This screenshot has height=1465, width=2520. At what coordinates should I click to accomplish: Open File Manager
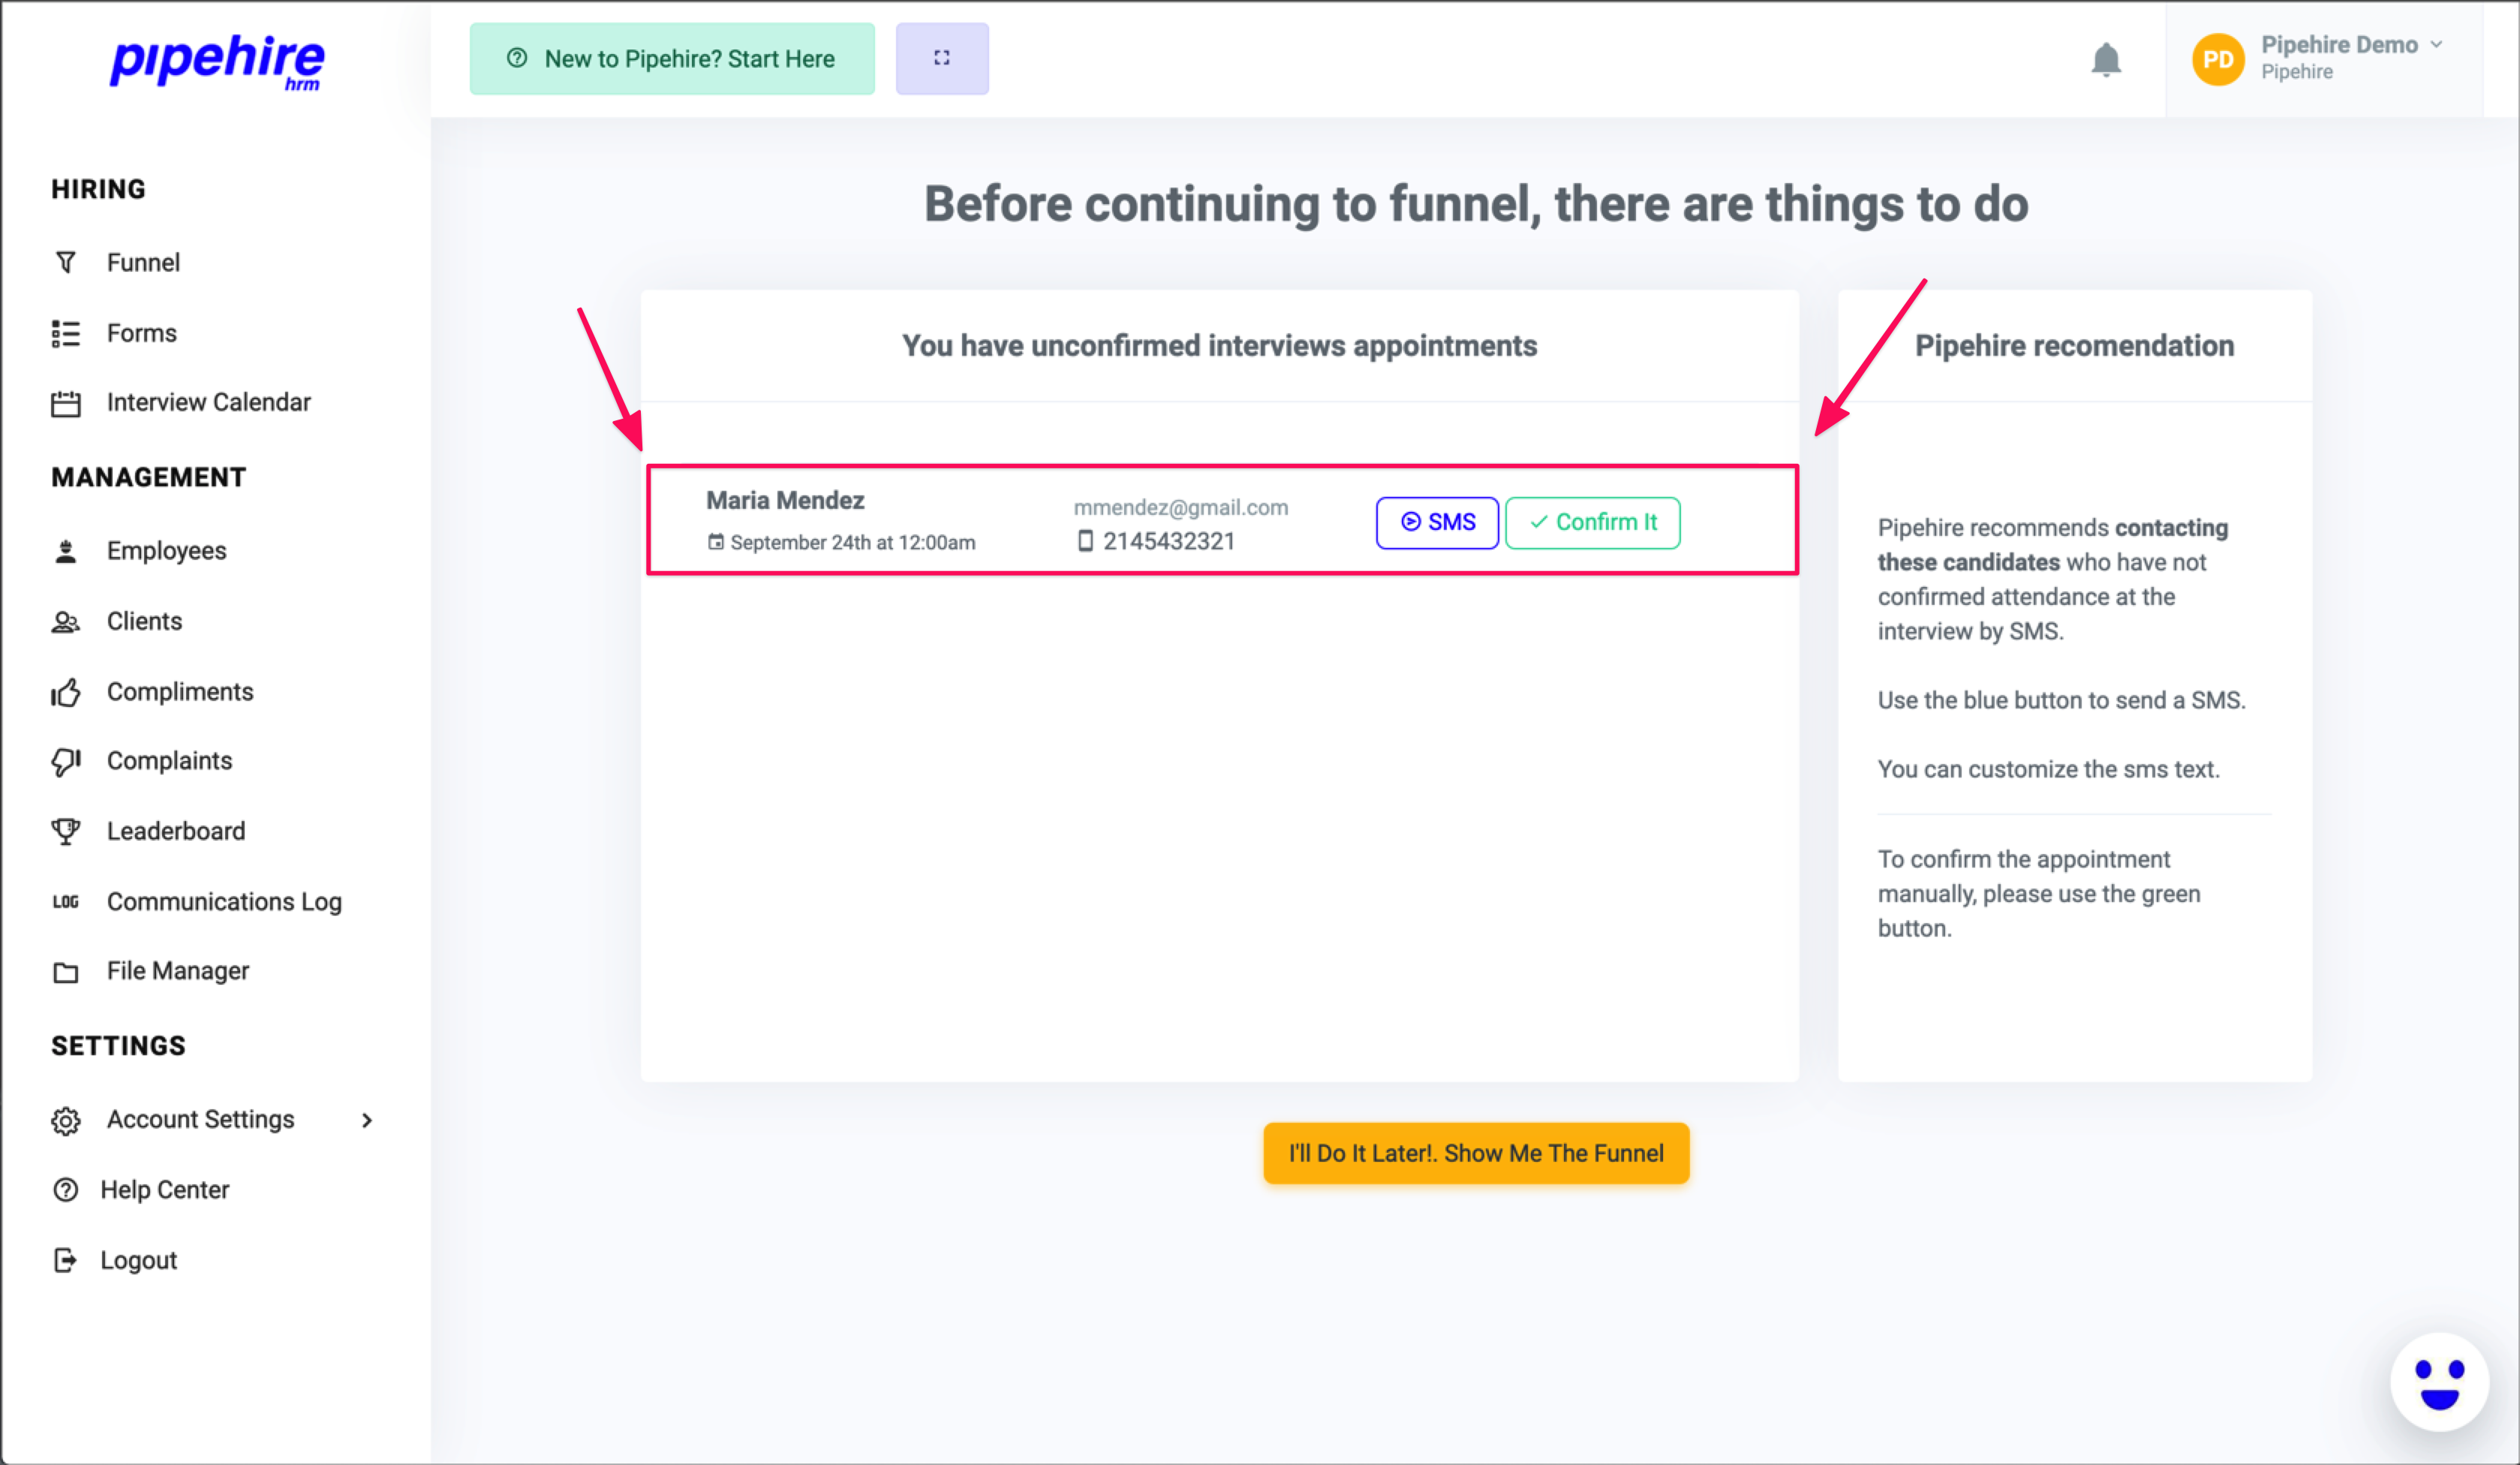coord(178,971)
